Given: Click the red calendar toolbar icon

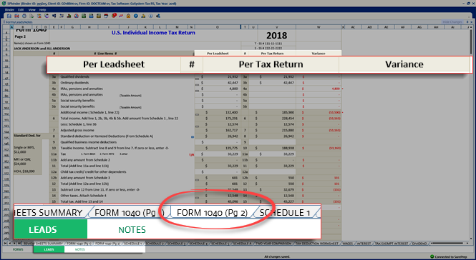Looking at the screenshot, I should (x=106, y=16).
